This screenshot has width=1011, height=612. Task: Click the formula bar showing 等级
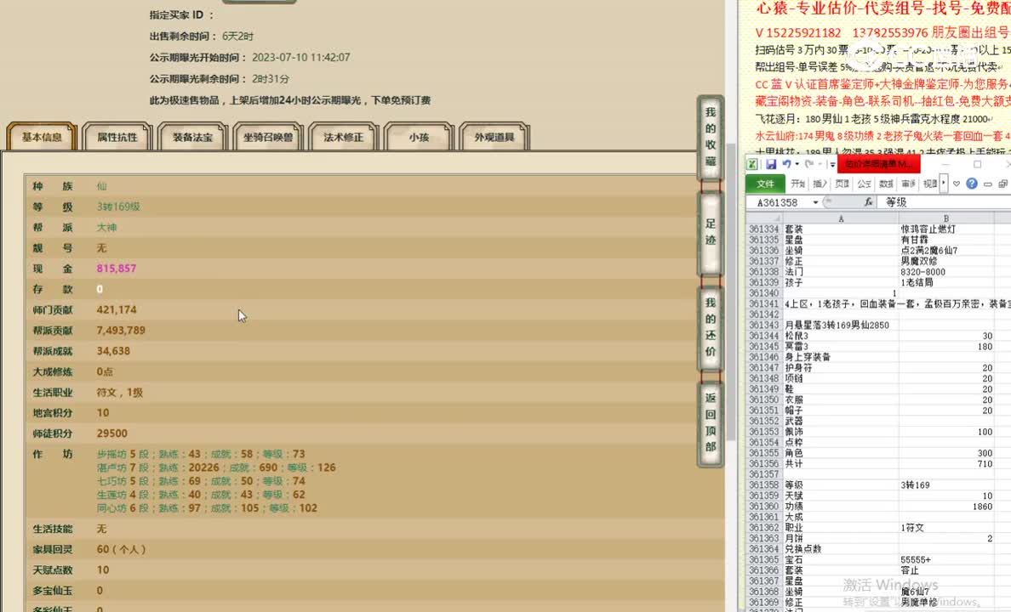[x=945, y=202]
